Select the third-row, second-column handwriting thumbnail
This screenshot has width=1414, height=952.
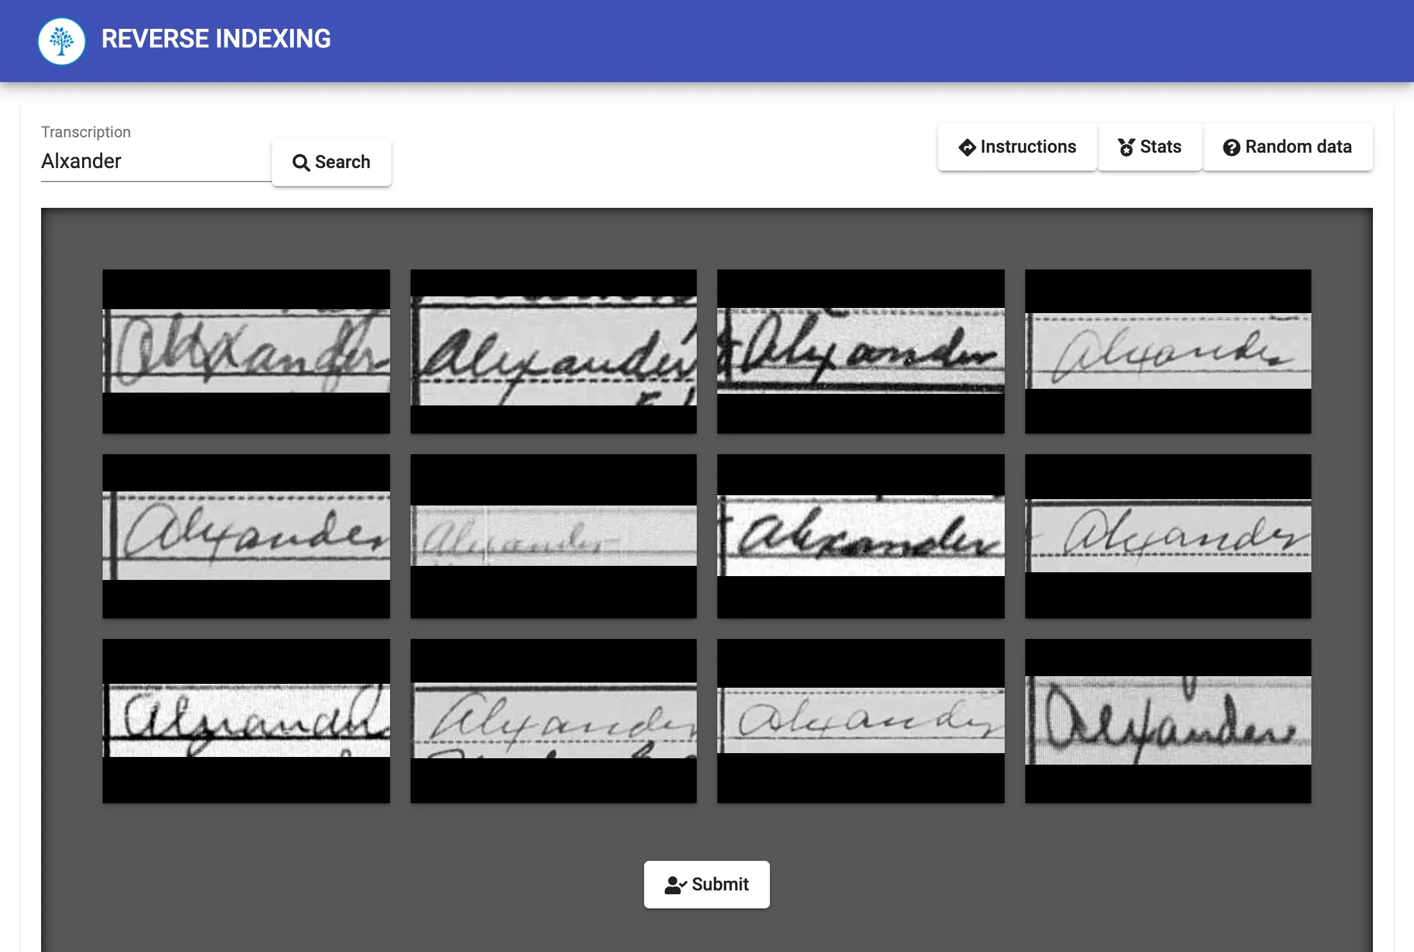click(554, 721)
